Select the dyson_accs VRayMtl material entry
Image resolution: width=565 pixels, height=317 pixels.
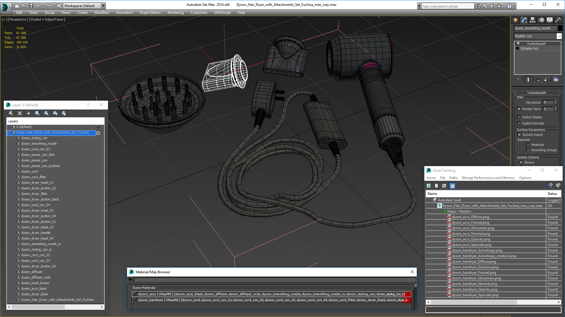click(x=271, y=294)
